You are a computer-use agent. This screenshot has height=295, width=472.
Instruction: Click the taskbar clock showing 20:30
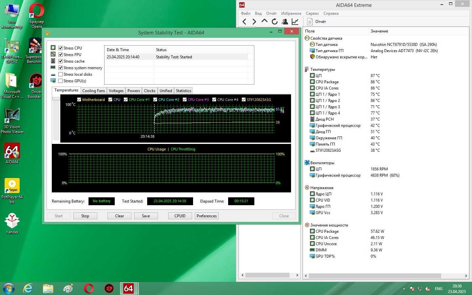click(457, 289)
